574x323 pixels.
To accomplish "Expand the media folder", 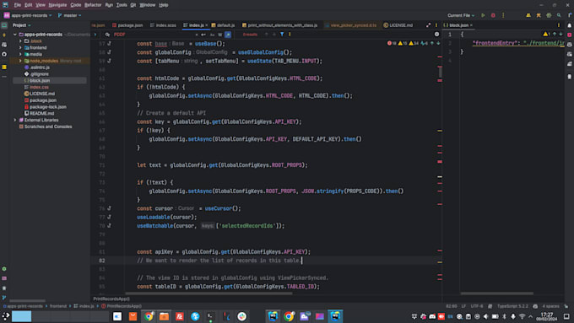I will pos(20,54).
